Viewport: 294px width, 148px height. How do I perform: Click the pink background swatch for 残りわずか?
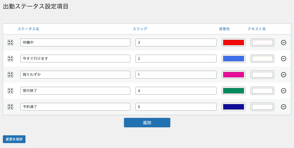pos(233,75)
